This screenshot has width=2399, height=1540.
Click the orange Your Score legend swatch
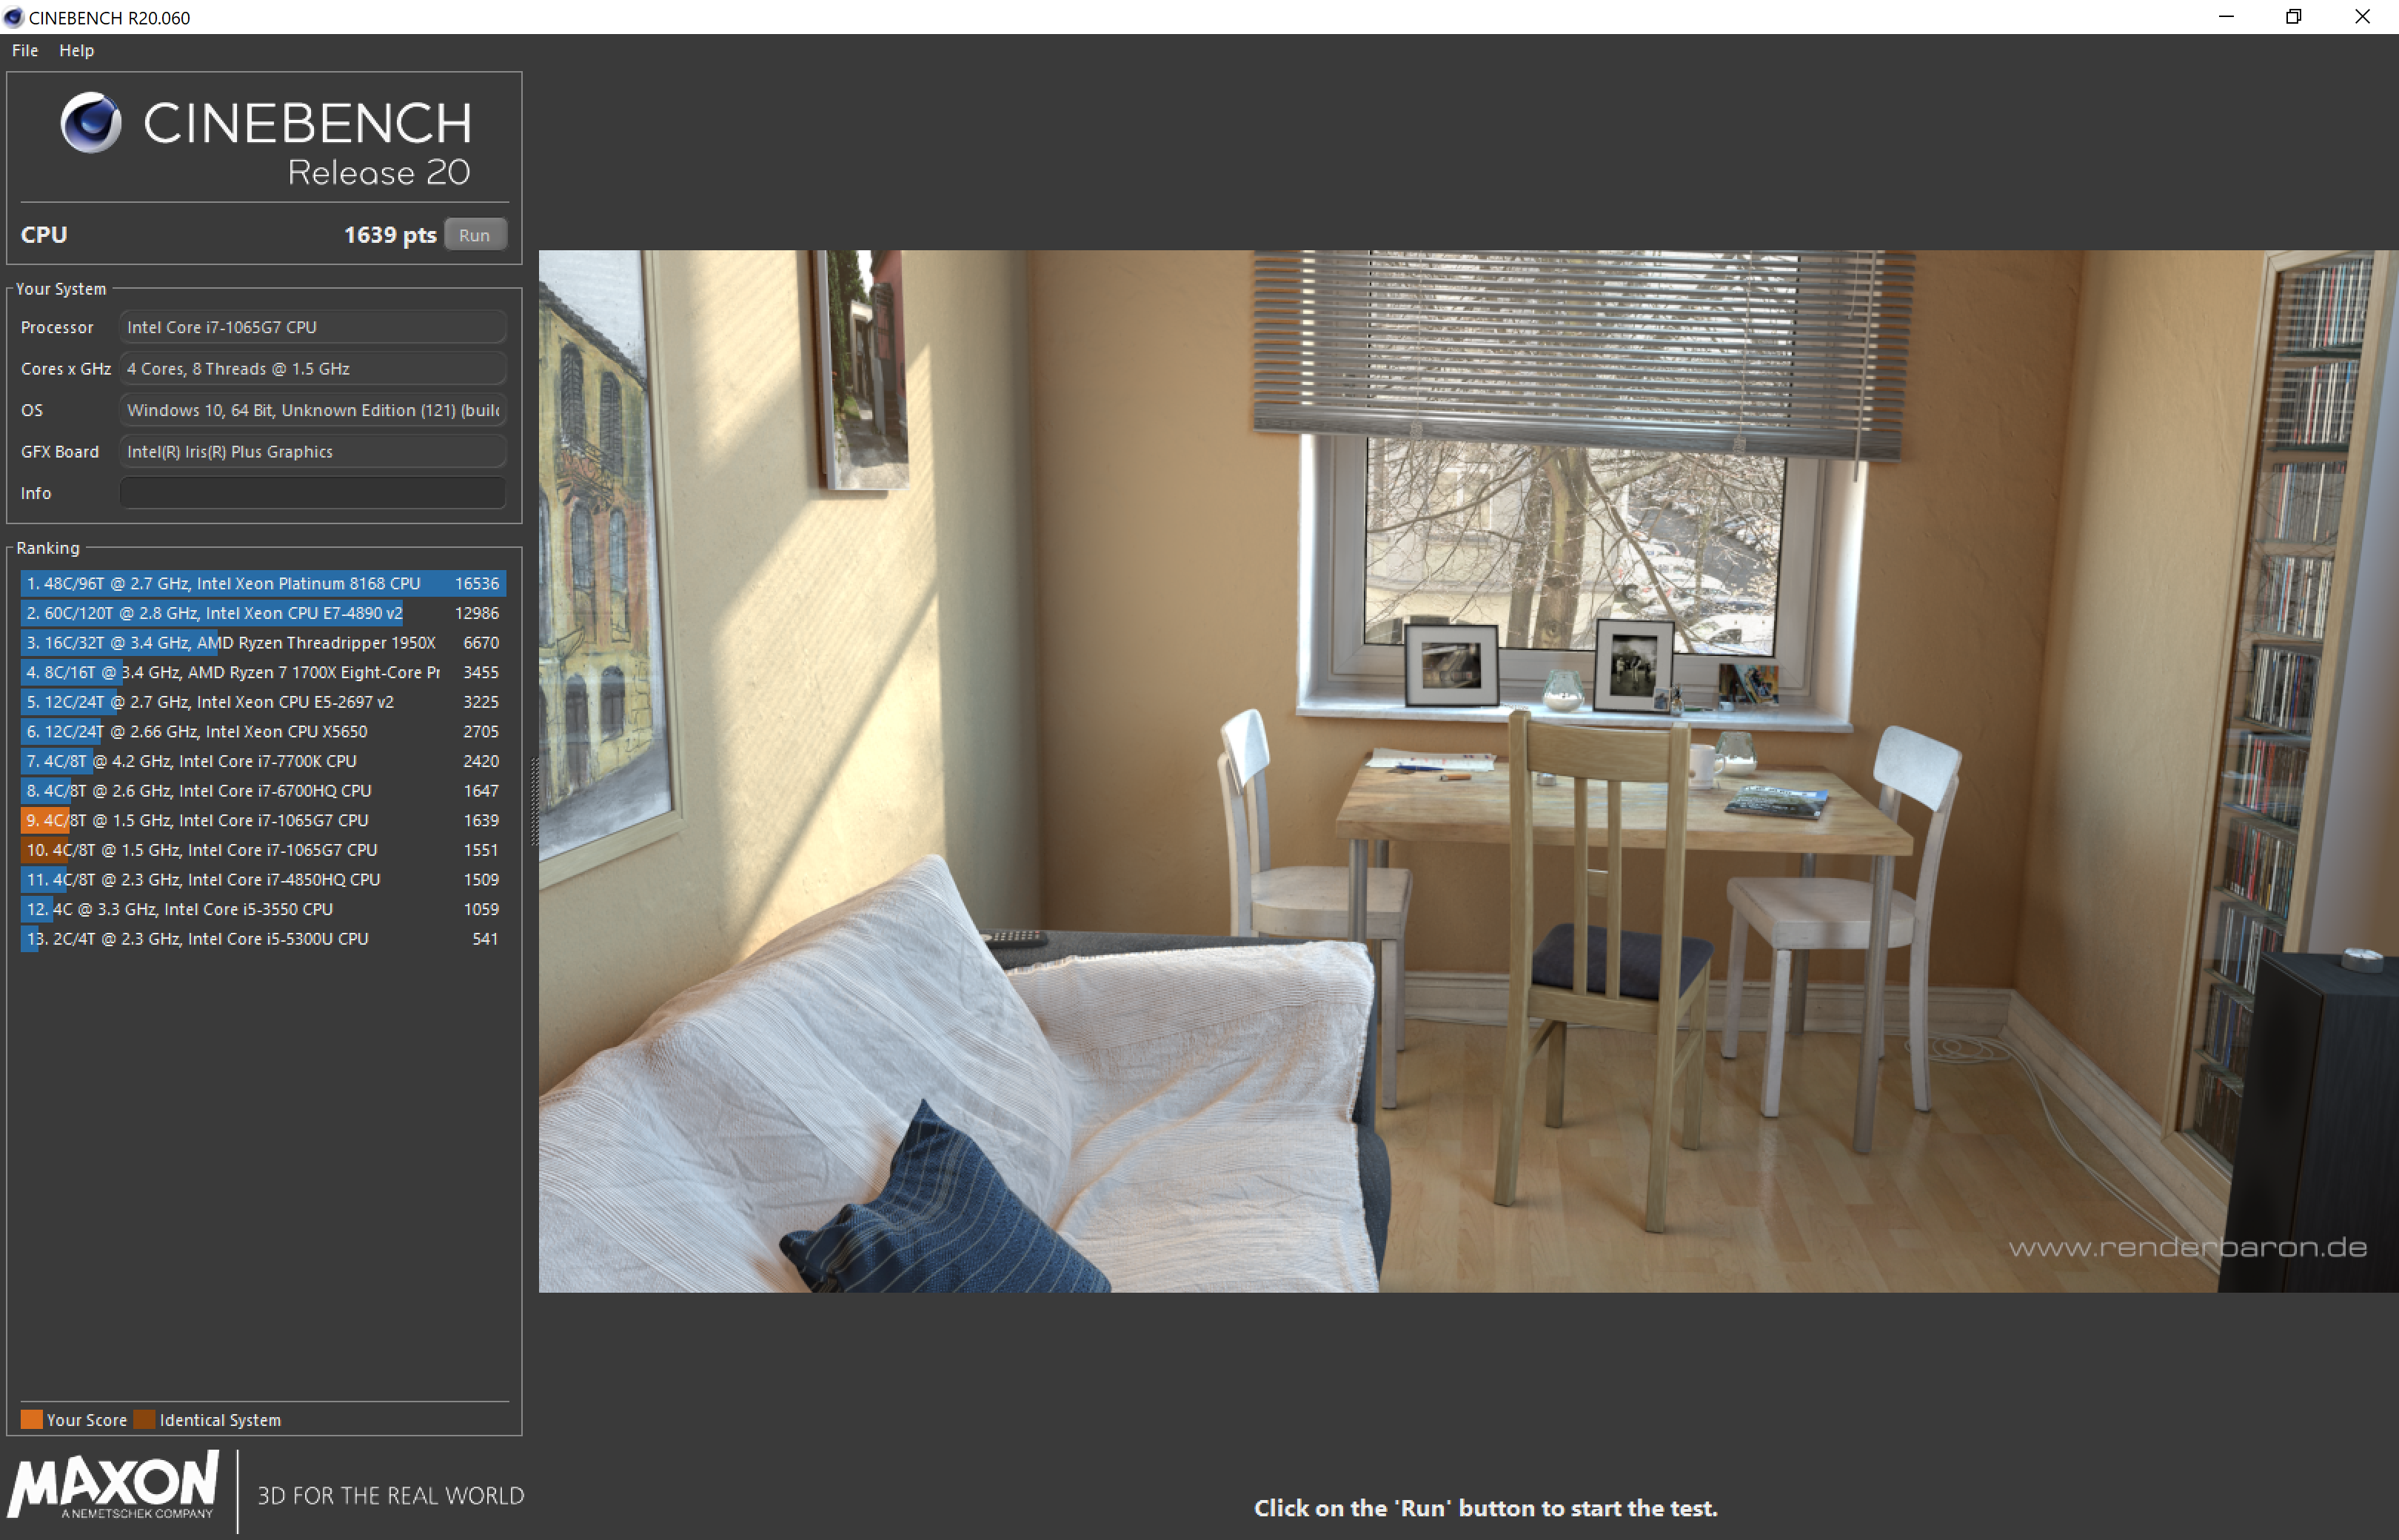[x=32, y=1419]
